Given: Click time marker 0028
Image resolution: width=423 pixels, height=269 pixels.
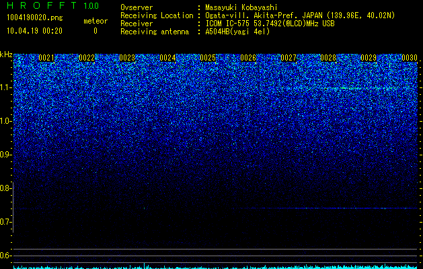Looking at the screenshot, I should tap(328, 58).
